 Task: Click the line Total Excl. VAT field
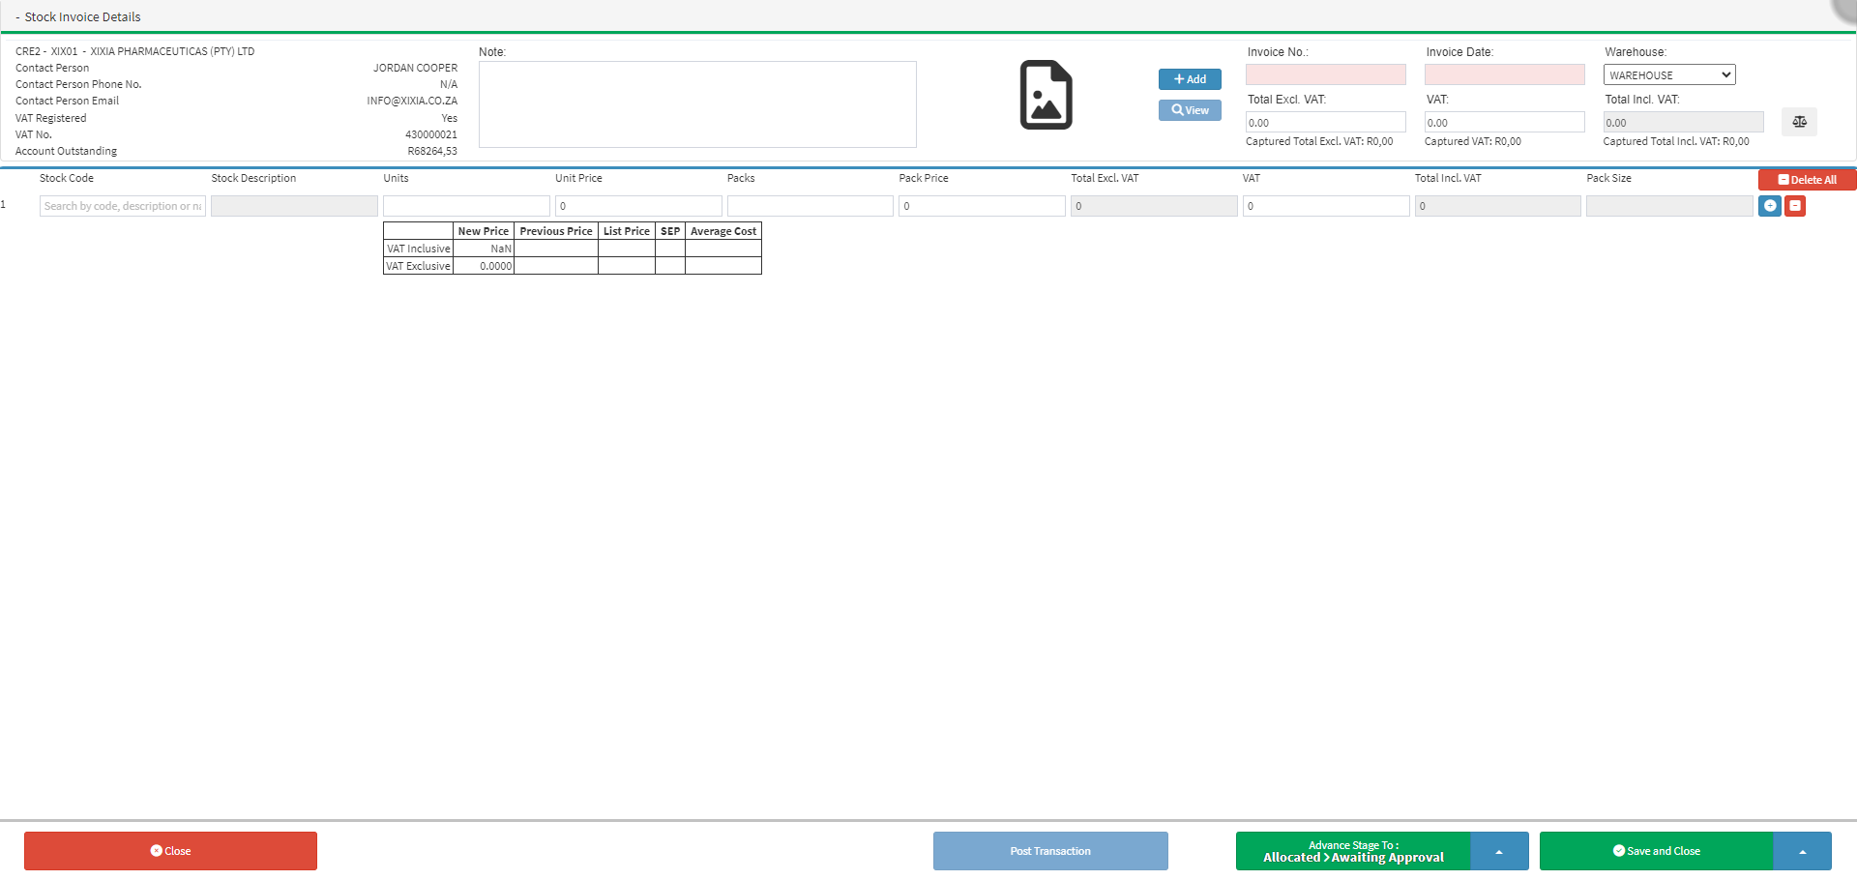(x=1154, y=206)
